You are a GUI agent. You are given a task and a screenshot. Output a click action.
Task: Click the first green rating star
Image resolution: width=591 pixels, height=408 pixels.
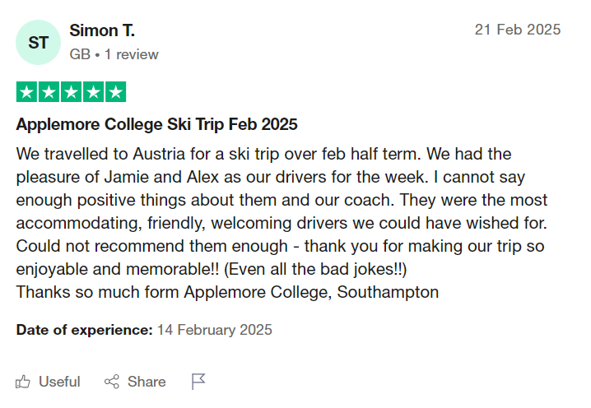26,92
